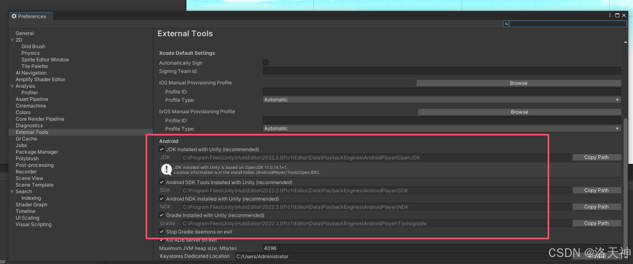Toggle JDK Installed with Unity checkbox
Screen dimensions: 633x264
(162, 149)
